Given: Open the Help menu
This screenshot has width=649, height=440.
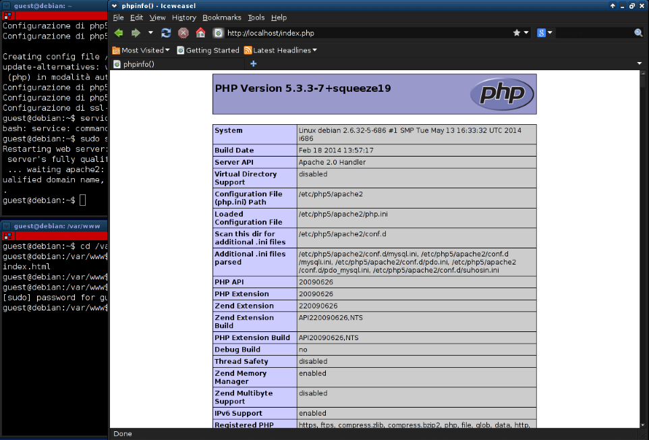Looking at the screenshot, I should [279, 18].
